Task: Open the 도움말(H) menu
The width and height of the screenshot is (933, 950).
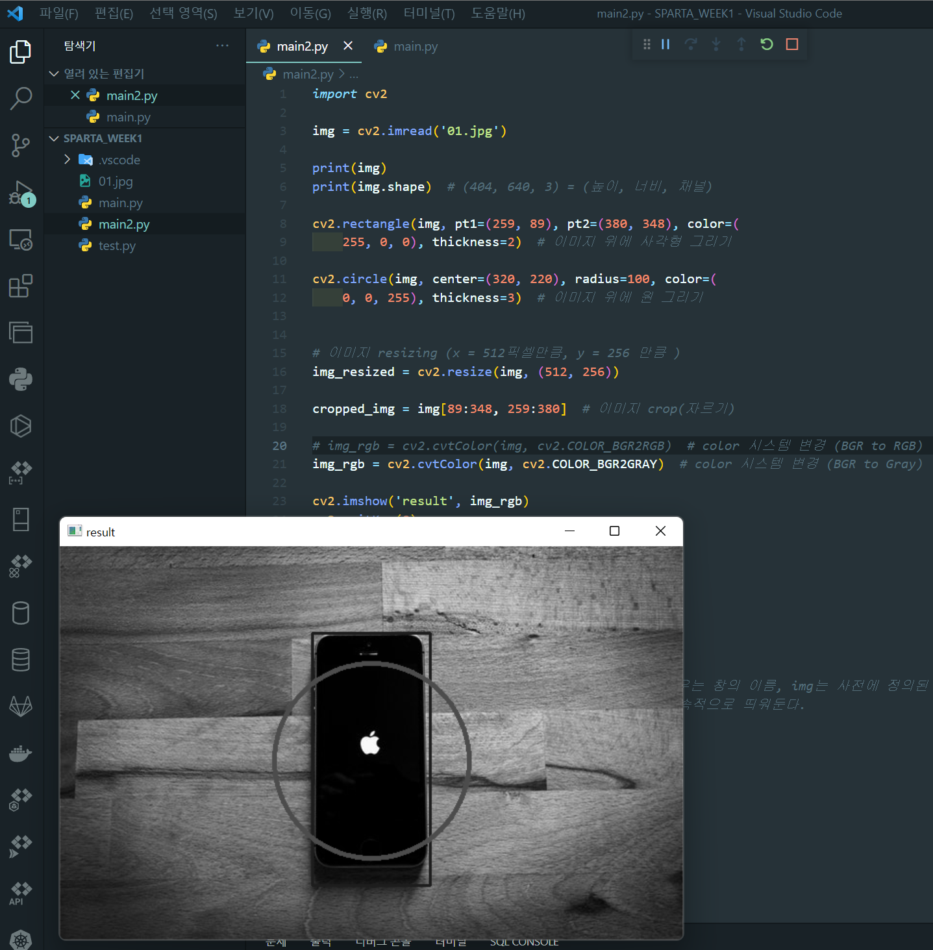Action: pos(498,14)
